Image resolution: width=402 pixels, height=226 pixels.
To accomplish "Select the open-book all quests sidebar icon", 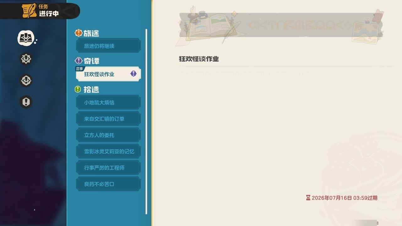I will tap(25, 38).
